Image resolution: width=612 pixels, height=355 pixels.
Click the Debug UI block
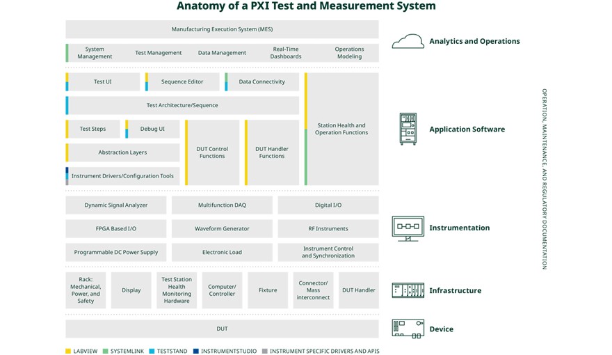click(152, 129)
